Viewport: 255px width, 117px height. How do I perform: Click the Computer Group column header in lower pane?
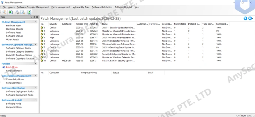(x=96, y=73)
